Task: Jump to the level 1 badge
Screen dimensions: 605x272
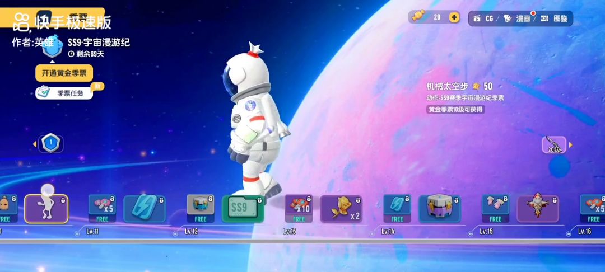Action: pos(50,143)
